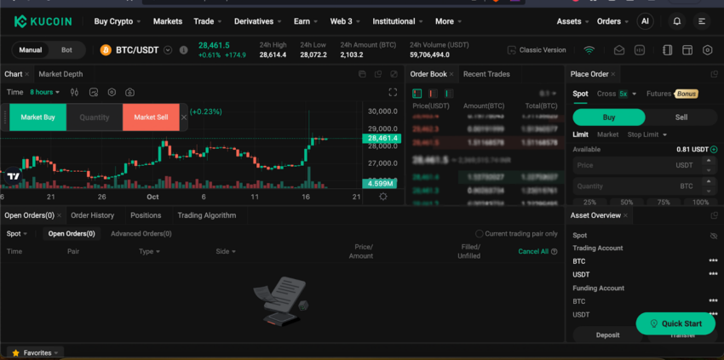The height and width of the screenshot is (360, 724).
Task: Open the hexagon trading settings icon
Action: tap(707, 50)
